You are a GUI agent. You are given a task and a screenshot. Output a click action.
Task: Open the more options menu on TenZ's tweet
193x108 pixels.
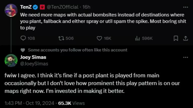coord(185,7)
